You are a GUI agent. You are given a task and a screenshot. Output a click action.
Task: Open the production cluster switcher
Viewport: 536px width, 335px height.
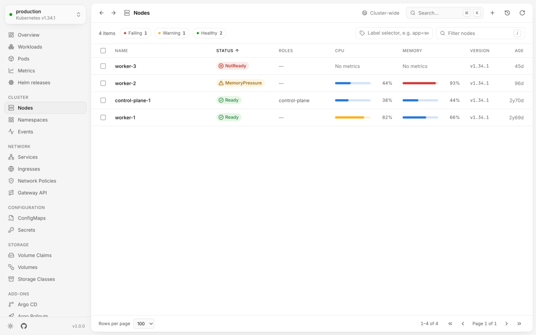45,15
